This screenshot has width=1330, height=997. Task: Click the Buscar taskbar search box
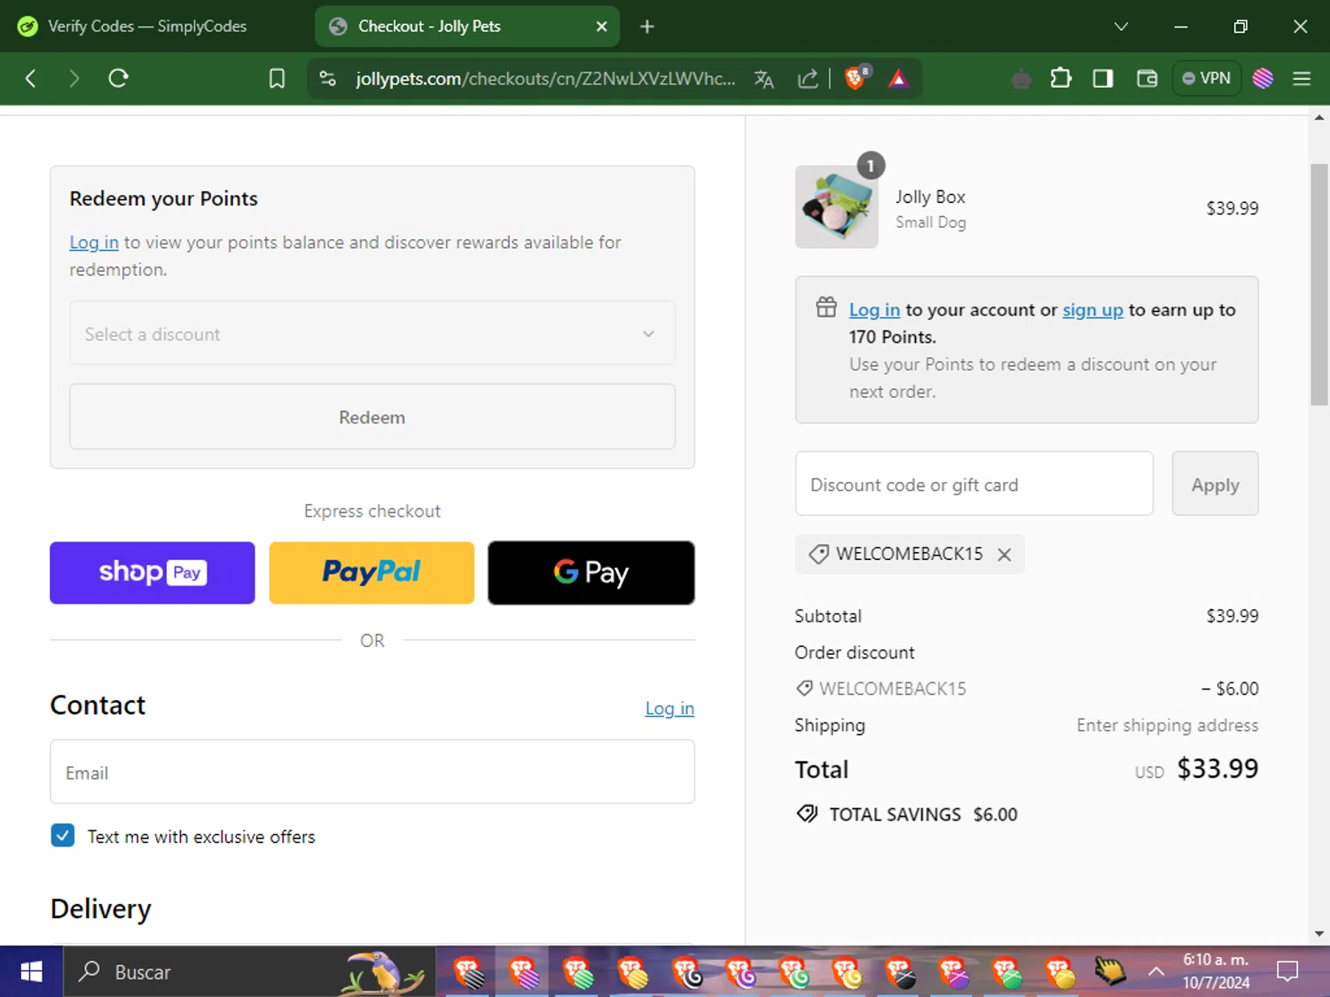click(x=249, y=972)
